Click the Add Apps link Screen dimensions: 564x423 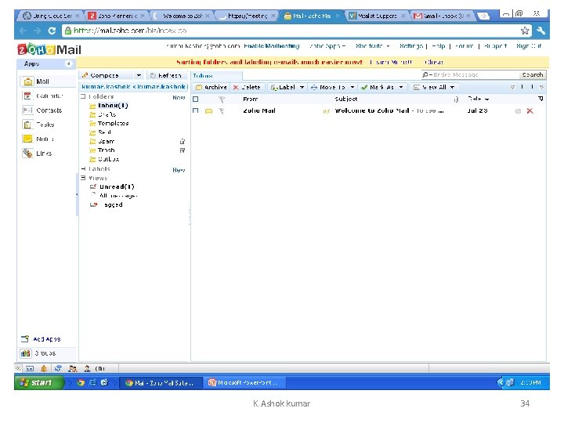(x=41, y=339)
